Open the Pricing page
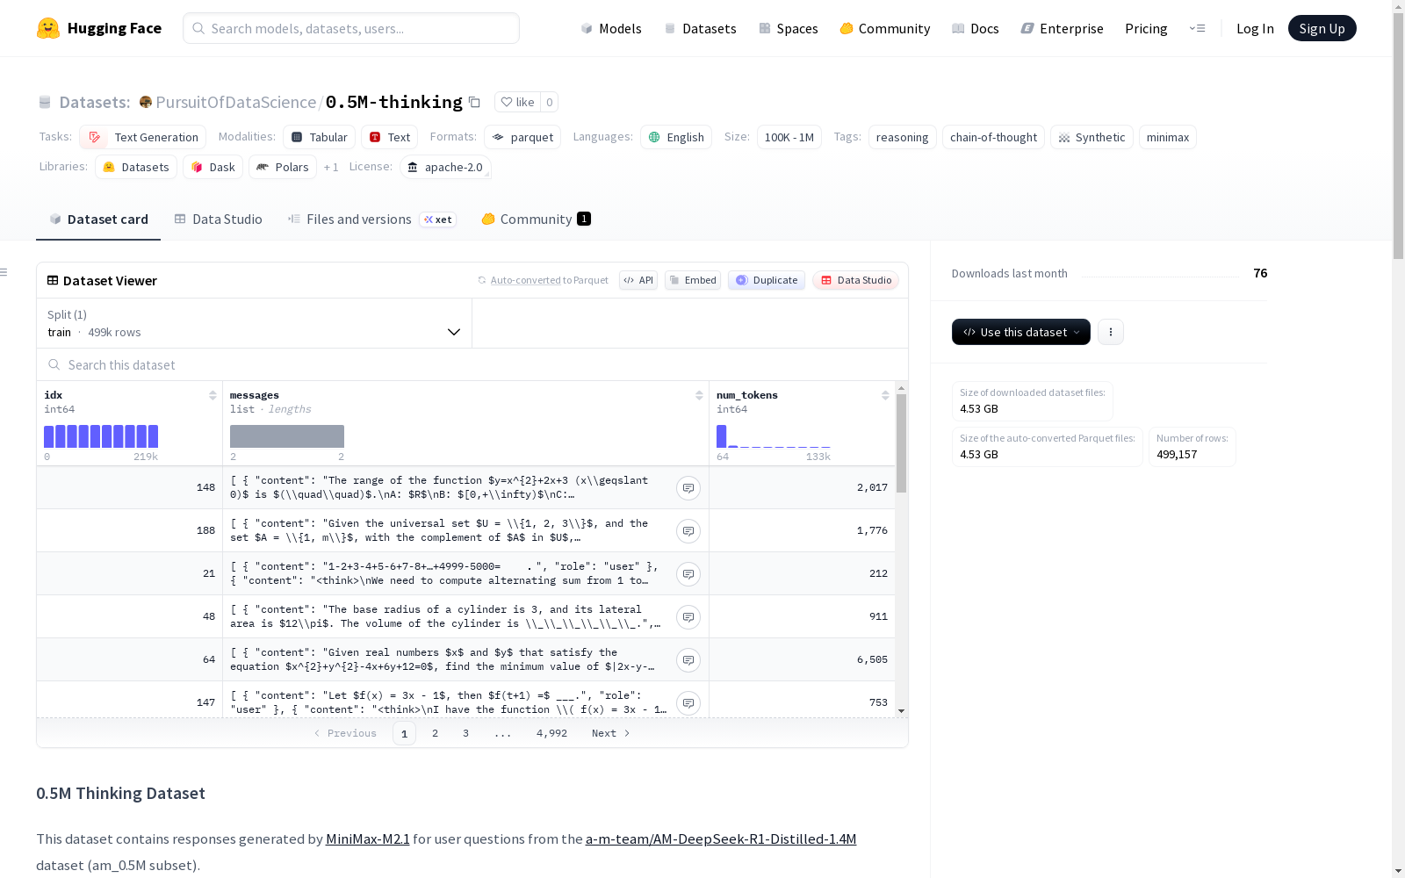1405x878 pixels. 1146,28
